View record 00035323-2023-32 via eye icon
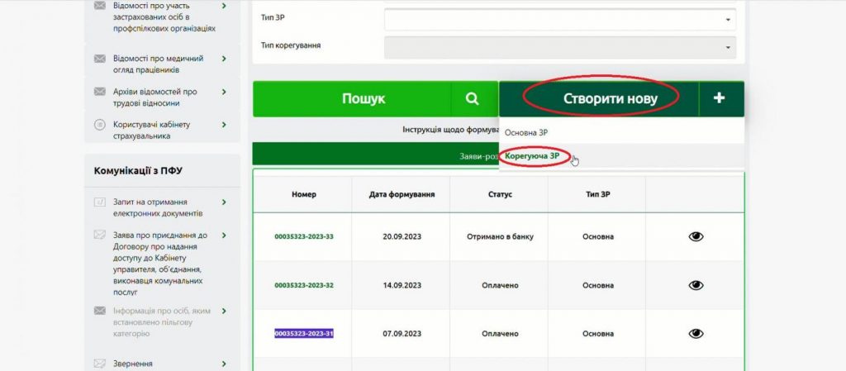 click(696, 285)
